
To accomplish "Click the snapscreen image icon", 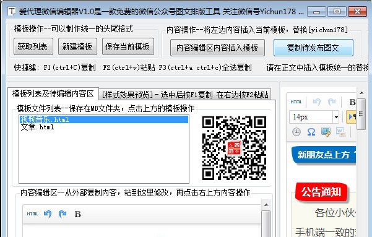I will [326, 132].
